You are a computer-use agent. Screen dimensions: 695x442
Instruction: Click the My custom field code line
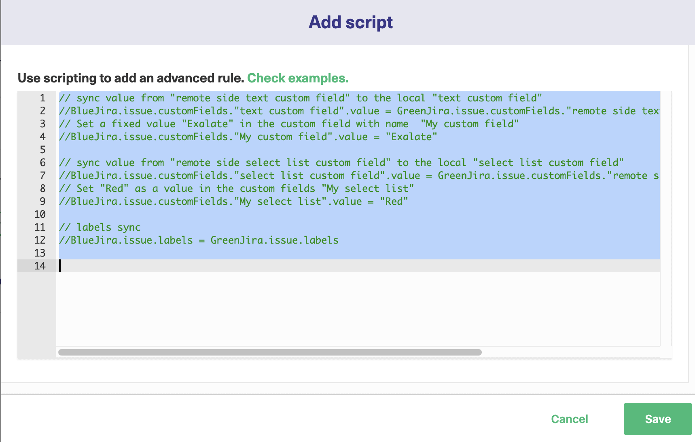248,137
